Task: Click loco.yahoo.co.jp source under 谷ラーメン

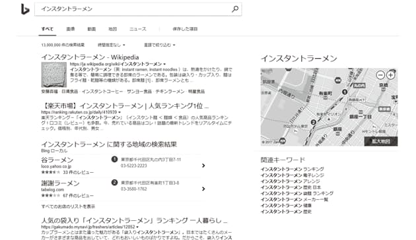Action: [56, 167]
